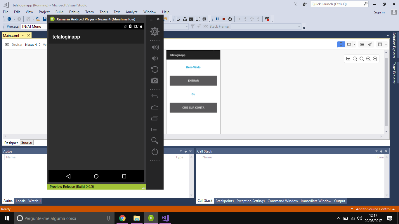The height and width of the screenshot is (224, 399).
Task: Toggle the action bar display in the designer toolbar
Action: [362, 44]
